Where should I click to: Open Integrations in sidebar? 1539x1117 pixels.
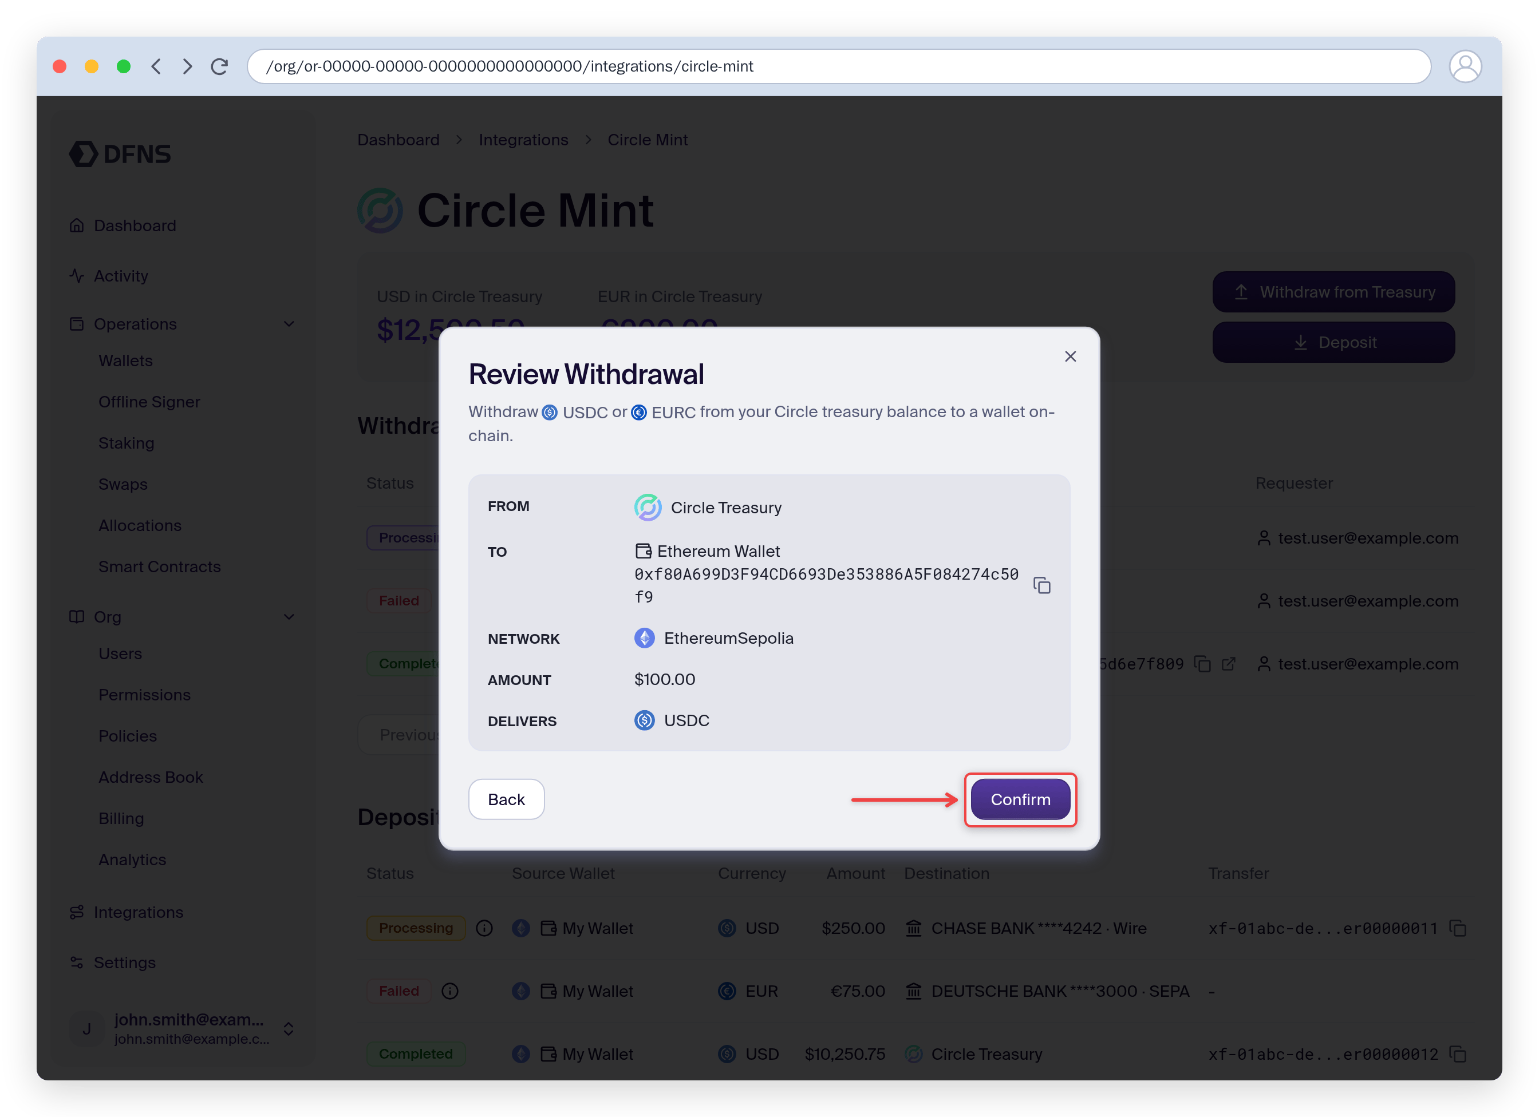tap(126, 912)
